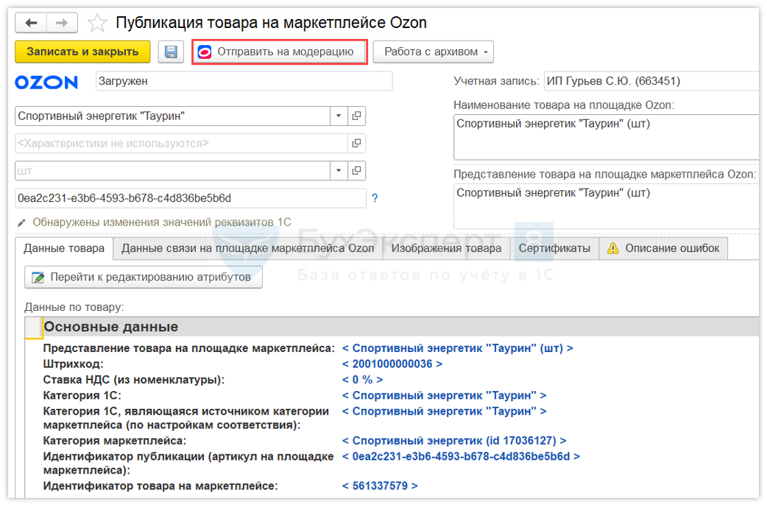
Task: Open the 'Работа с архивом' dropdown menu
Action: click(433, 52)
